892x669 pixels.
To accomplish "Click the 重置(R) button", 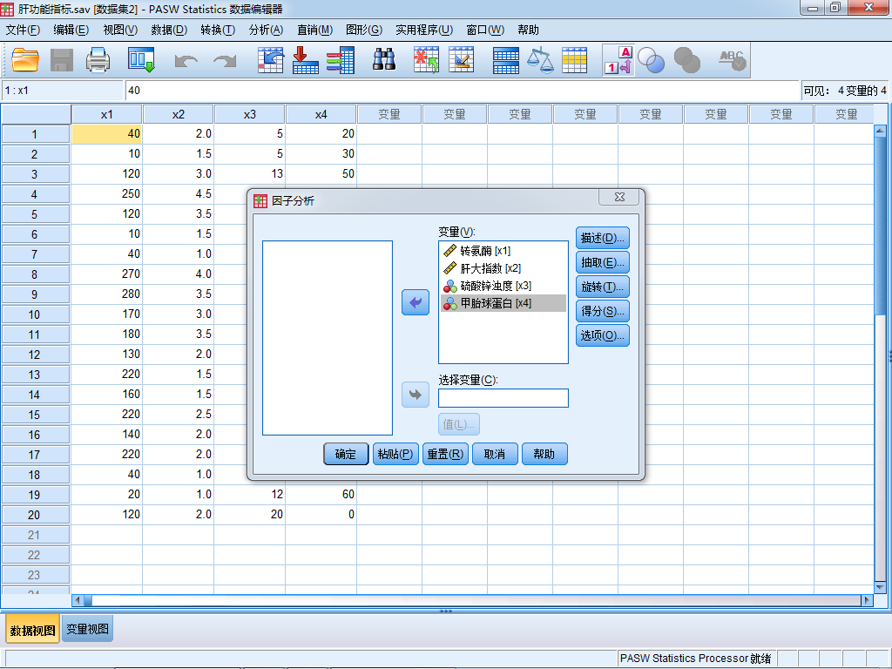I will 445,454.
